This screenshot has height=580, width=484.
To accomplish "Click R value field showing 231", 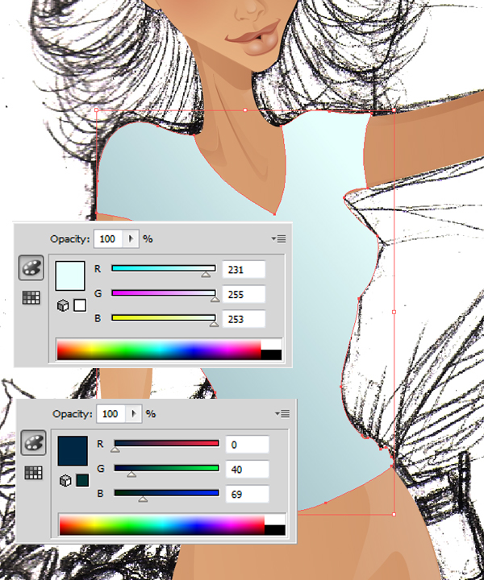I will coord(244,270).
